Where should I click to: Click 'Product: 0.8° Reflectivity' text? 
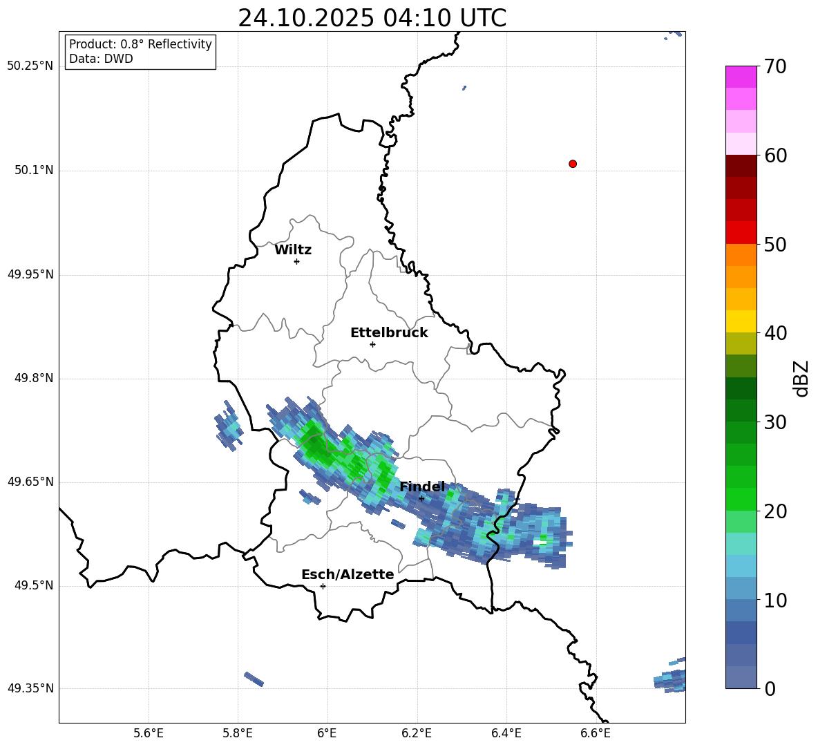click(140, 44)
